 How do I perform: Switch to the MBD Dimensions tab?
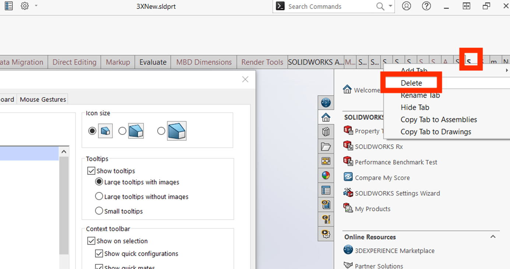coord(204,62)
